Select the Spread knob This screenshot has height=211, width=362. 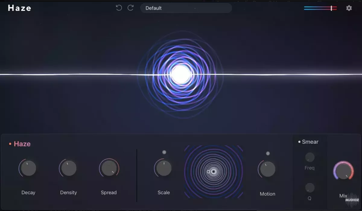click(x=109, y=168)
